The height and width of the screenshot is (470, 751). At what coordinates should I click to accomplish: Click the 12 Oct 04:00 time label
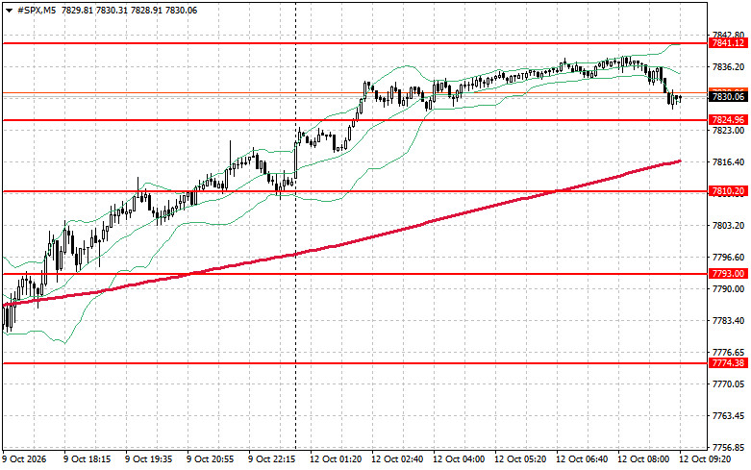point(459,459)
